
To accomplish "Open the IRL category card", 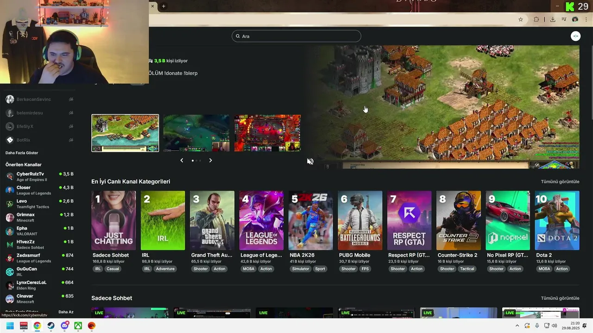I will point(163,221).
